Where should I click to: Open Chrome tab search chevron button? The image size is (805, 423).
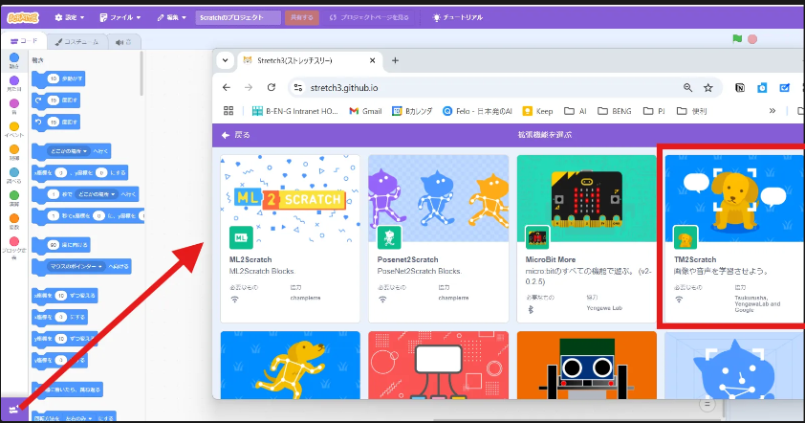click(x=225, y=60)
